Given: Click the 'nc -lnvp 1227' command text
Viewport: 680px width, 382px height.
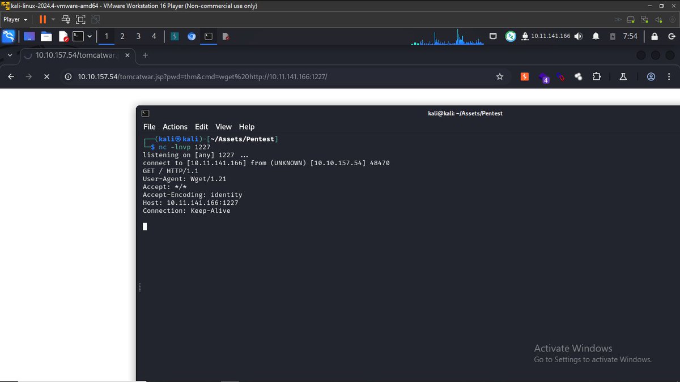Looking at the screenshot, I should (184, 147).
